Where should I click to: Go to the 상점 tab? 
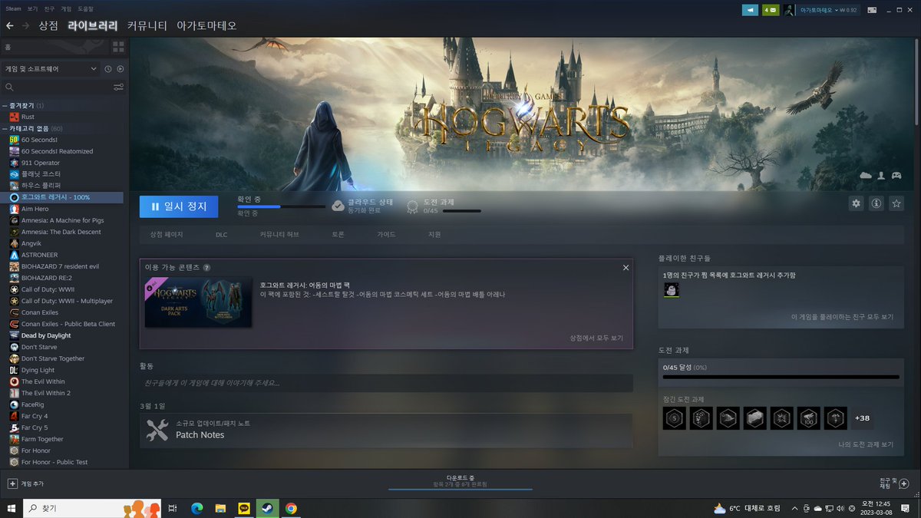click(x=48, y=25)
